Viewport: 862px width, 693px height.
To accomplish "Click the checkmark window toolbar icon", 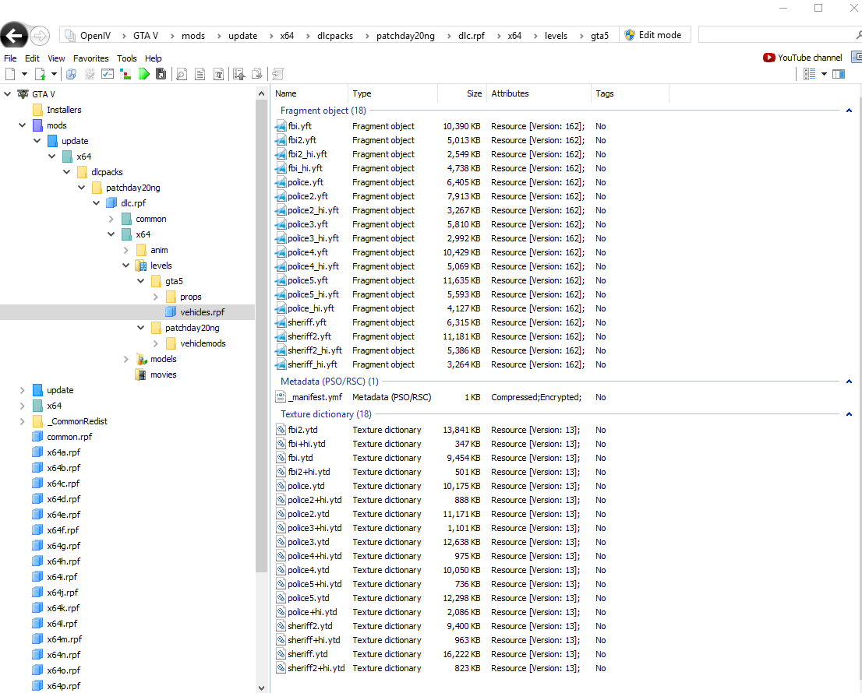I will [108, 74].
